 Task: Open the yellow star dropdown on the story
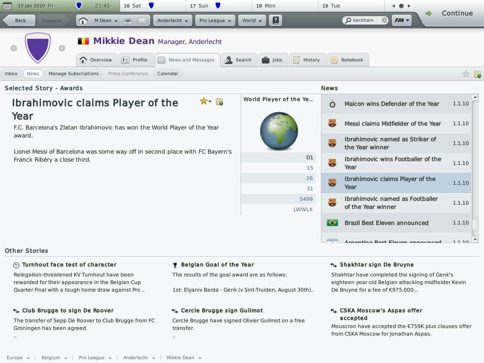[x=205, y=101]
